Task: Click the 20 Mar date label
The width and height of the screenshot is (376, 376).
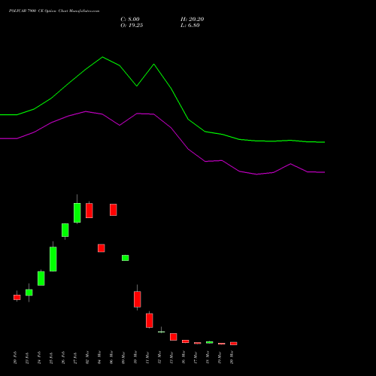Action: 232,358
